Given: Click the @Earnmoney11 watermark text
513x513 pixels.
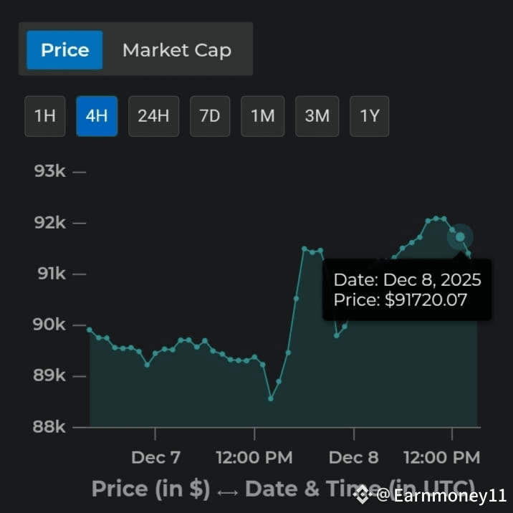Looking at the screenshot, I should (441, 495).
